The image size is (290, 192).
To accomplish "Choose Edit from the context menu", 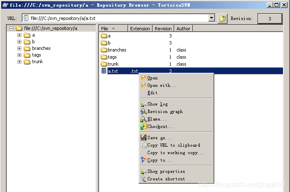I will tap(176, 93).
